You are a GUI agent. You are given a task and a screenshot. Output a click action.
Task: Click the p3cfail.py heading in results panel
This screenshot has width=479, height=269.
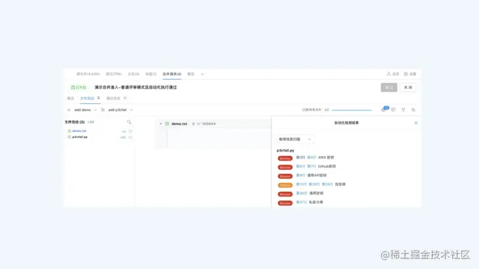(x=285, y=150)
